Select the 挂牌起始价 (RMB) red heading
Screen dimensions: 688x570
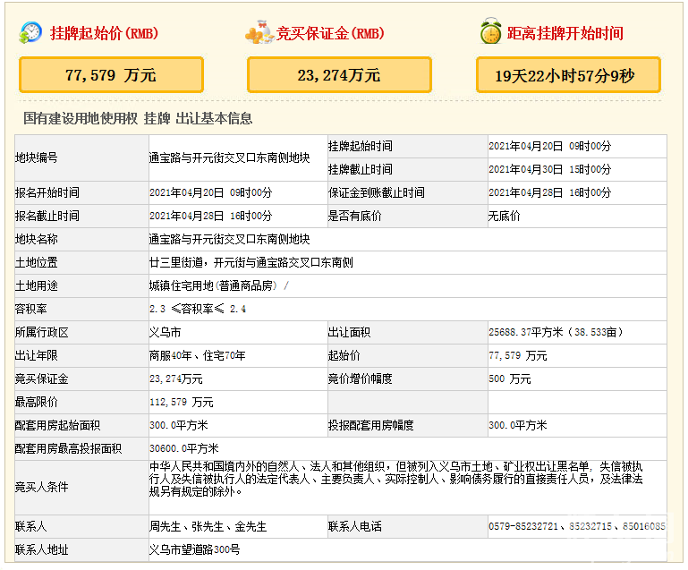pyautogui.click(x=103, y=34)
